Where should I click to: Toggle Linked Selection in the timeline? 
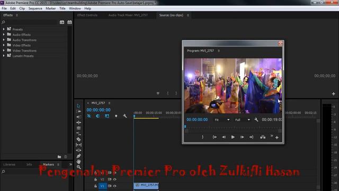[107, 116]
